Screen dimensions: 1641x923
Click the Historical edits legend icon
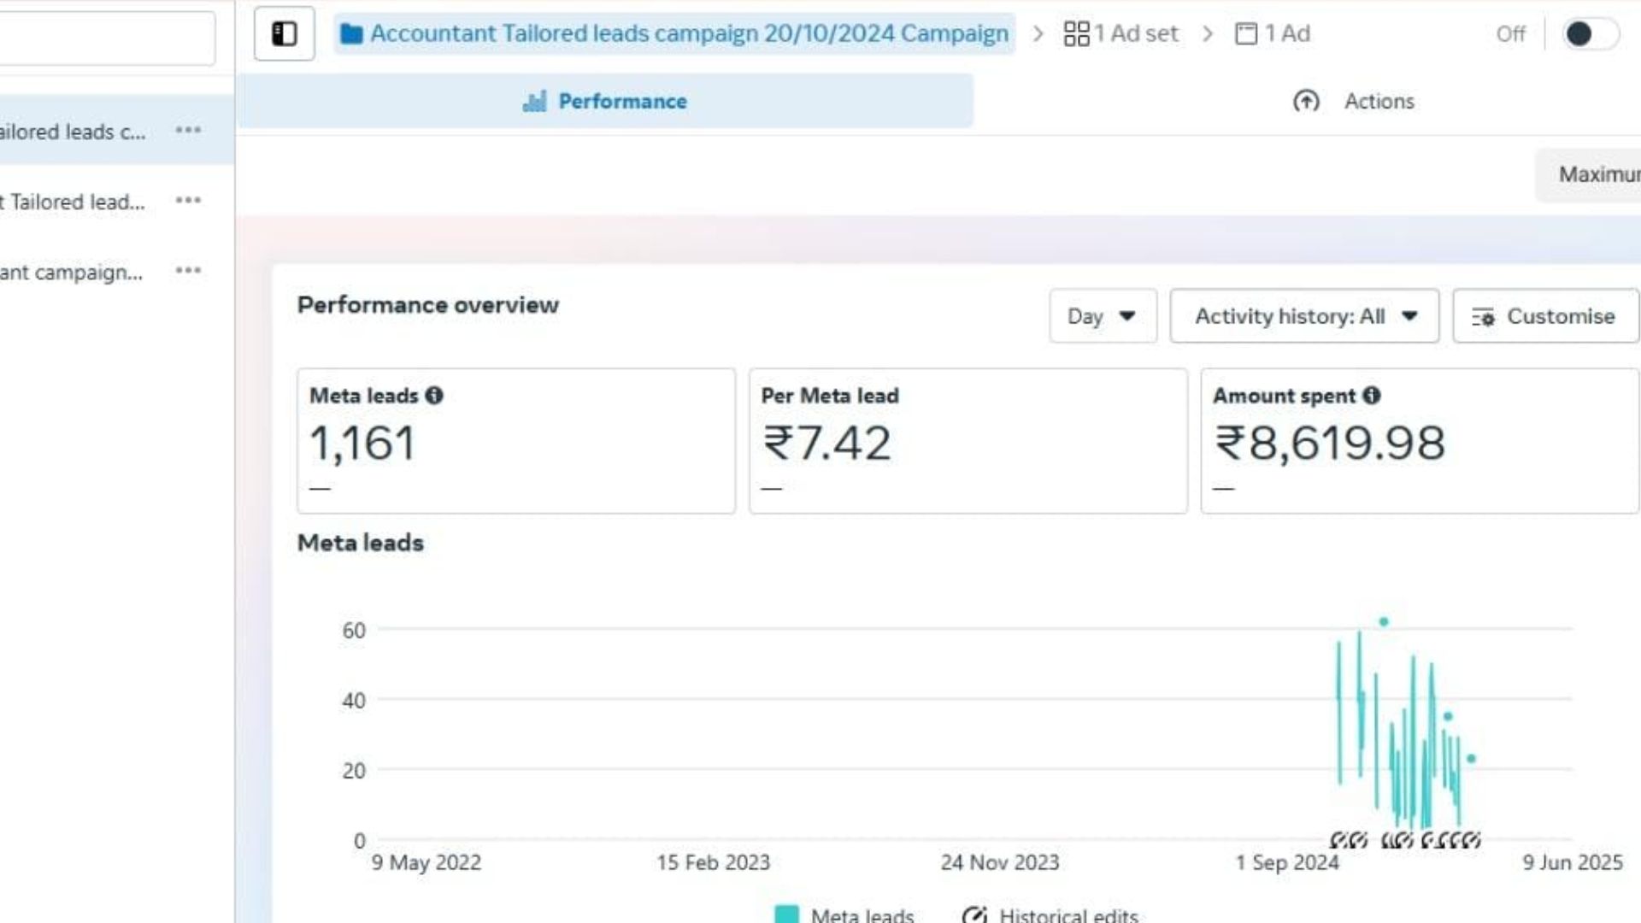(x=974, y=914)
